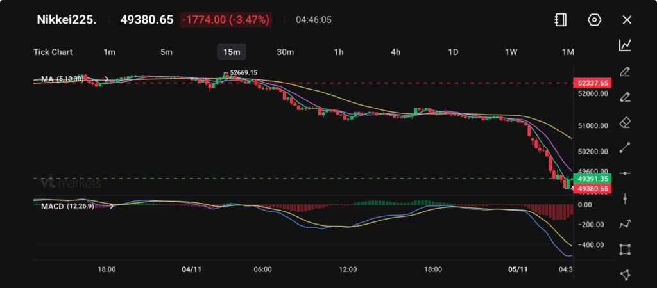Expand the MACD (12,26,9) indicator arrow

click(112, 206)
